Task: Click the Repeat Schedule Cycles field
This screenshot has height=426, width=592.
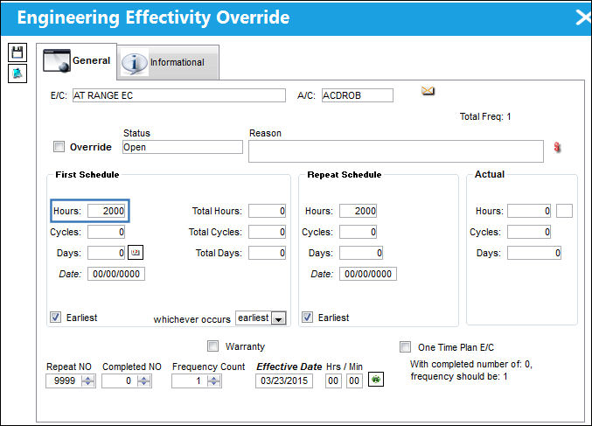Action: [x=358, y=232]
